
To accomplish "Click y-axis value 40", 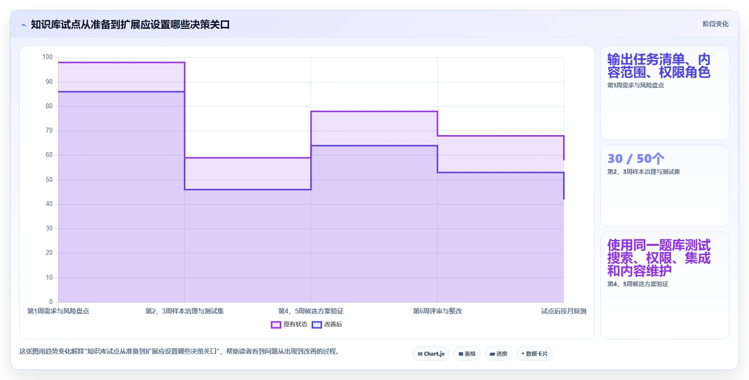I will click(x=49, y=204).
